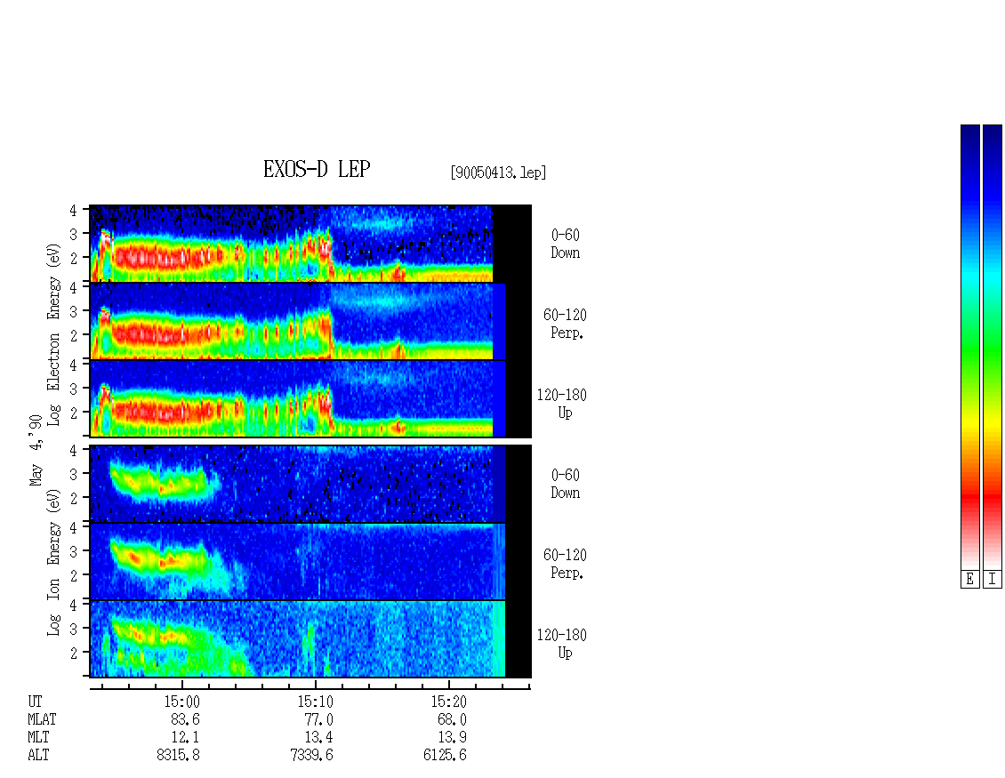Select the 0-60 Down label beside the electron panel
This screenshot has width=1005, height=778.
tap(566, 245)
